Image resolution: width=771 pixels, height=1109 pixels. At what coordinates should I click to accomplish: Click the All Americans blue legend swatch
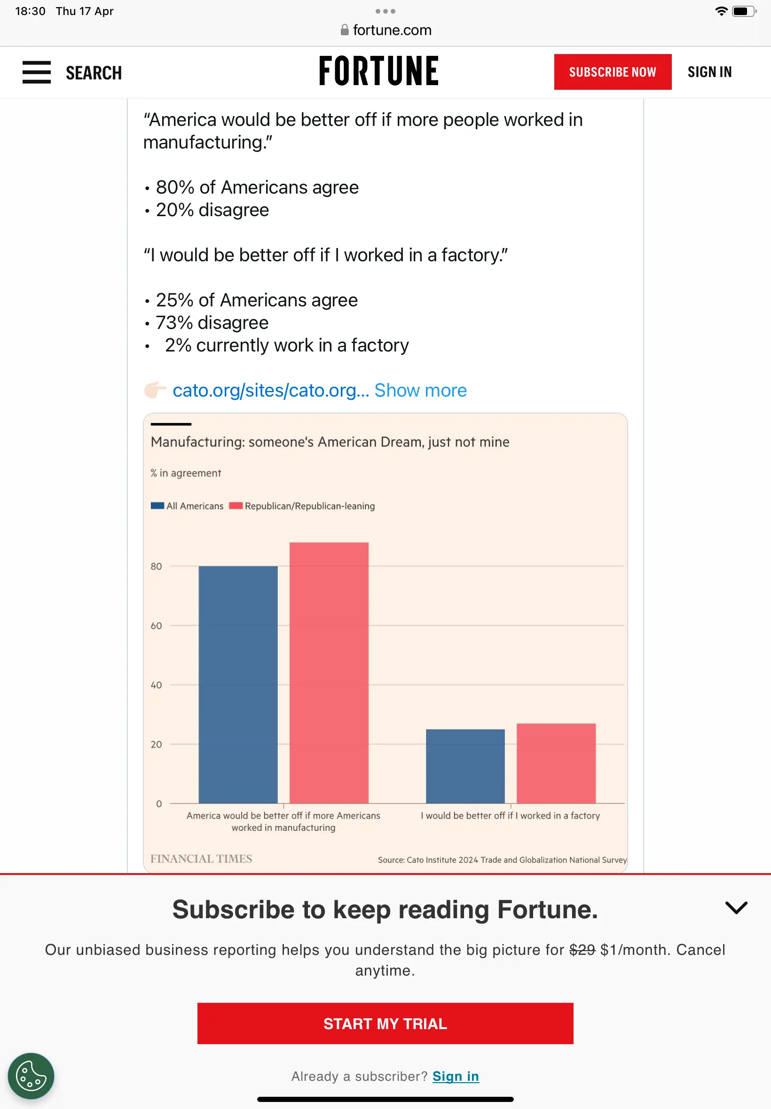coord(157,506)
